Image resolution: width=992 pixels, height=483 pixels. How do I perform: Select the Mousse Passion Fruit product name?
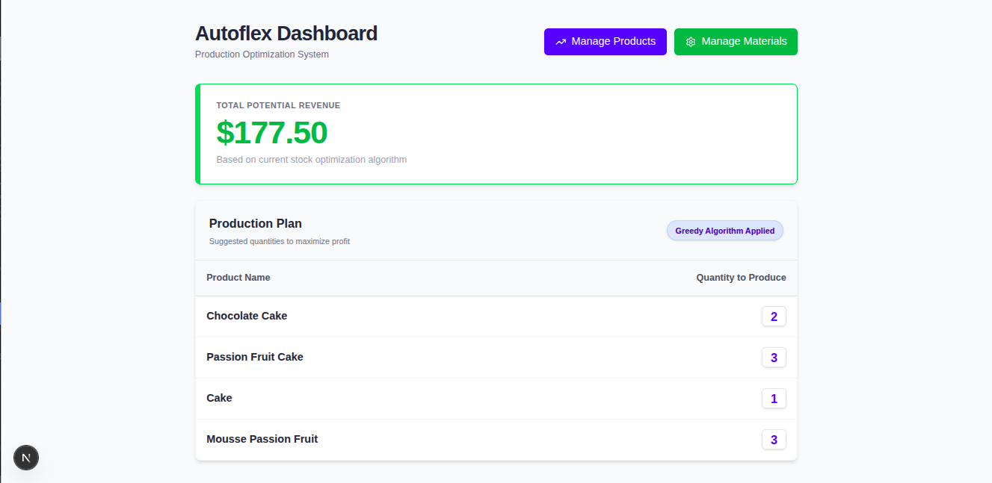[262, 439]
